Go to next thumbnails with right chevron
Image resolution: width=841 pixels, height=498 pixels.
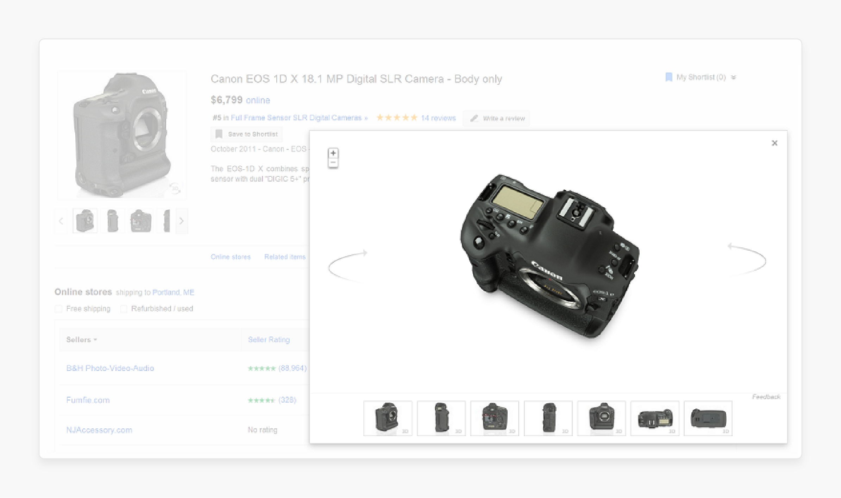181,221
